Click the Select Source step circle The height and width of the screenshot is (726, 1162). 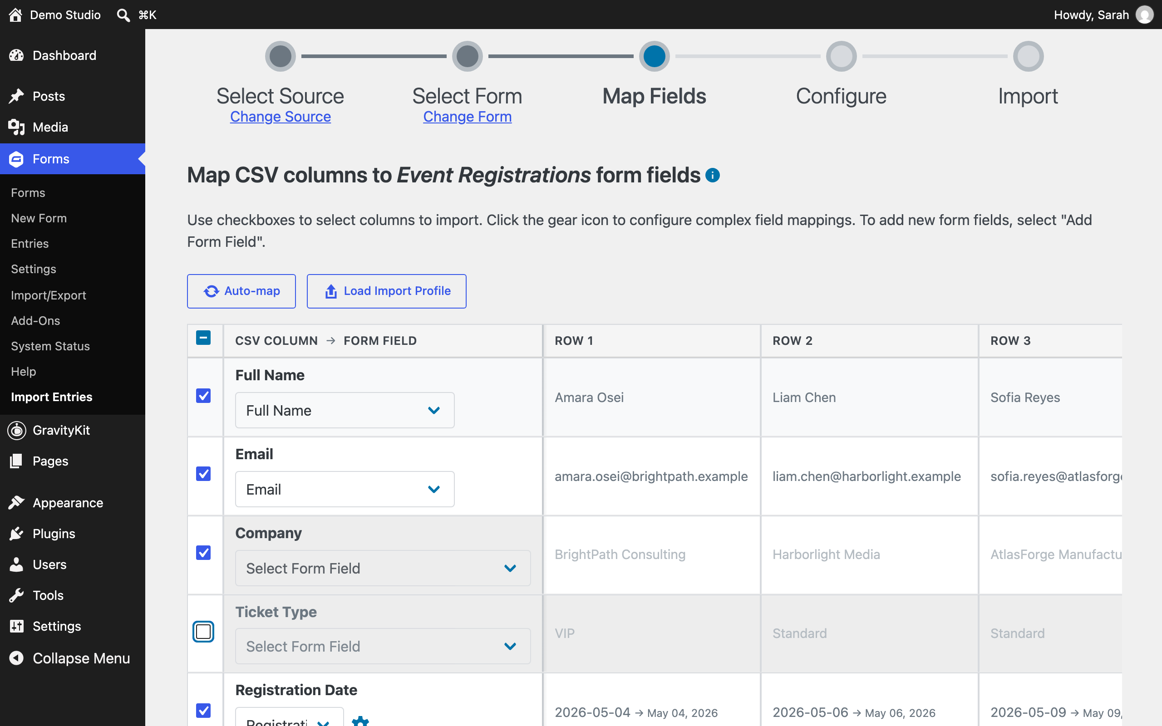tap(281, 56)
